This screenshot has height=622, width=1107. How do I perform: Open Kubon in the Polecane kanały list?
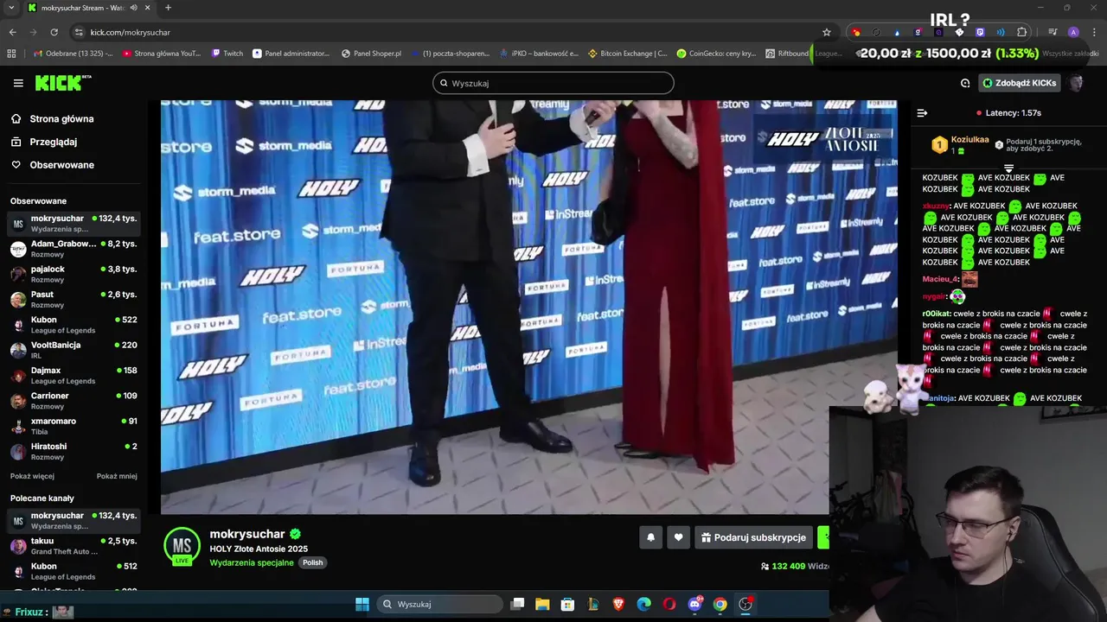tap(74, 571)
